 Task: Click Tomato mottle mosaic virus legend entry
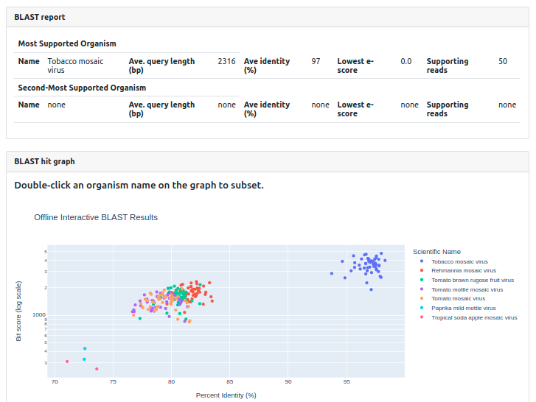(467, 289)
